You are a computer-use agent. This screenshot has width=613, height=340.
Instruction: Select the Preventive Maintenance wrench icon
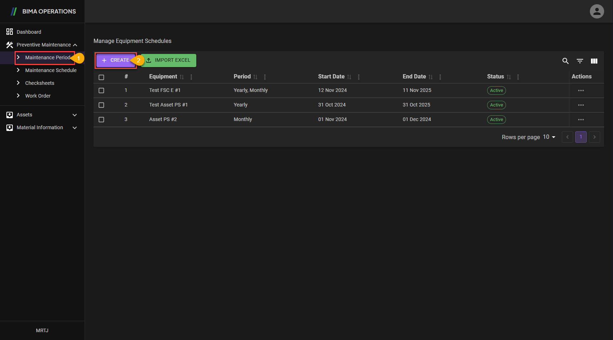click(9, 45)
